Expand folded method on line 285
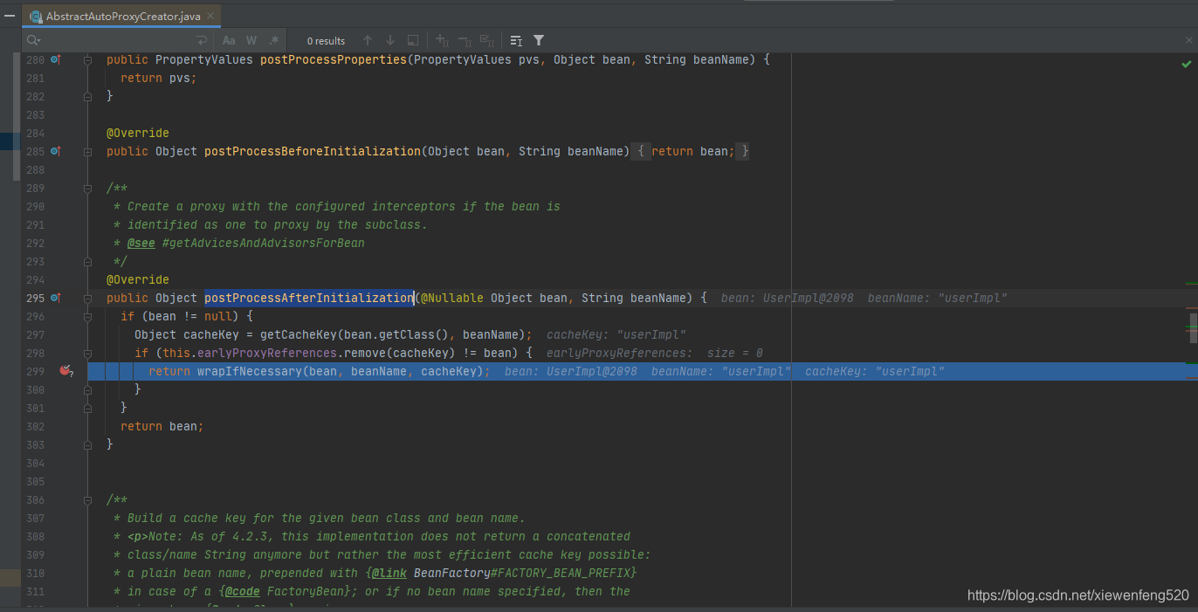 click(x=87, y=151)
